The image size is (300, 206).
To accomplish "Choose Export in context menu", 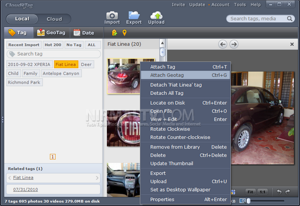I will point(185,173).
